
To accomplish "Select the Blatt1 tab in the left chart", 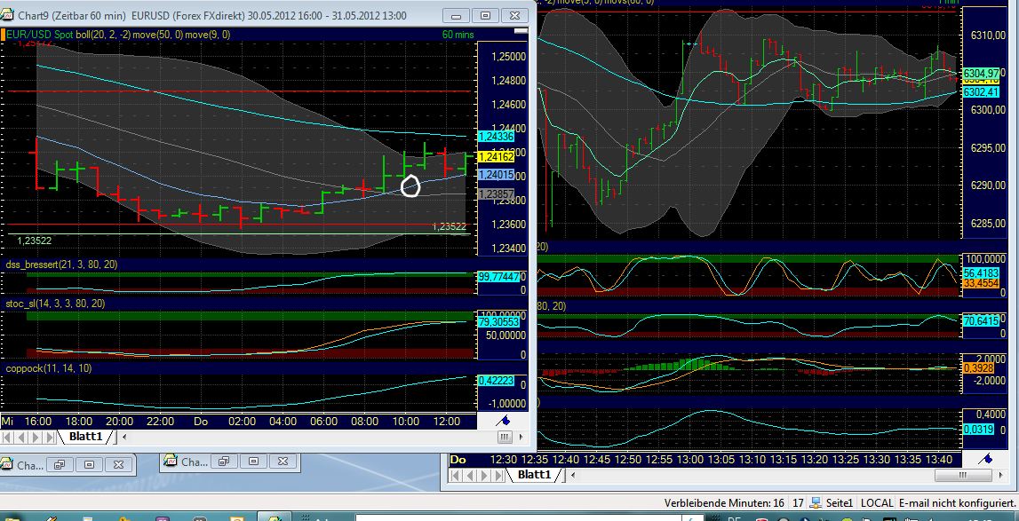I will click(84, 436).
